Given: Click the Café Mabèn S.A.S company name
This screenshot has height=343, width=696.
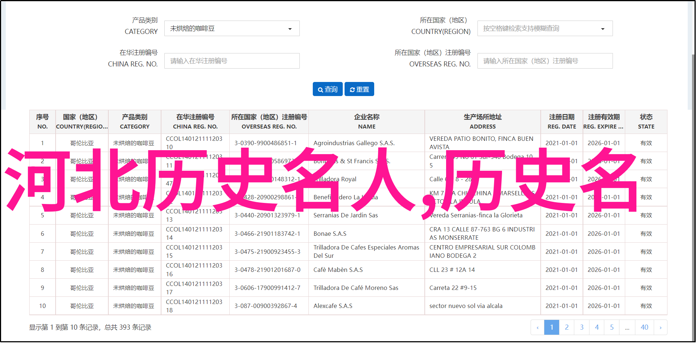Looking at the screenshot, I should tap(338, 270).
